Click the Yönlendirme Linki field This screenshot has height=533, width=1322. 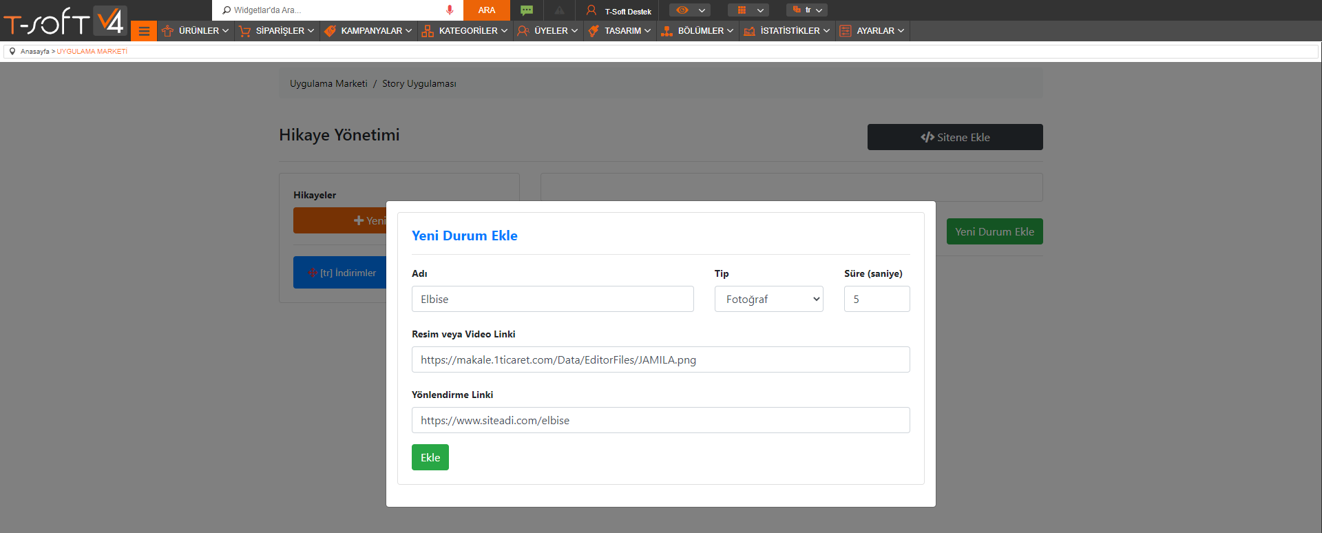[660, 420]
